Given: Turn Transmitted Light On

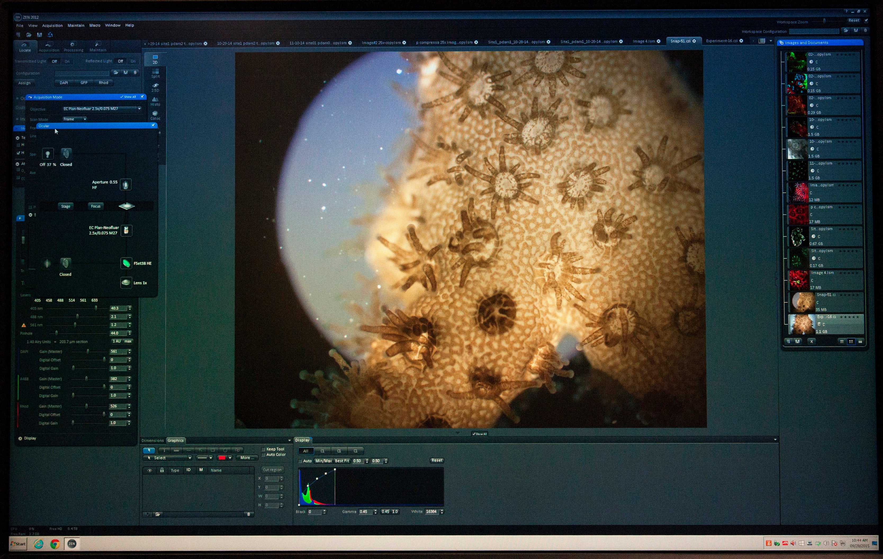Looking at the screenshot, I should coord(67,61).
